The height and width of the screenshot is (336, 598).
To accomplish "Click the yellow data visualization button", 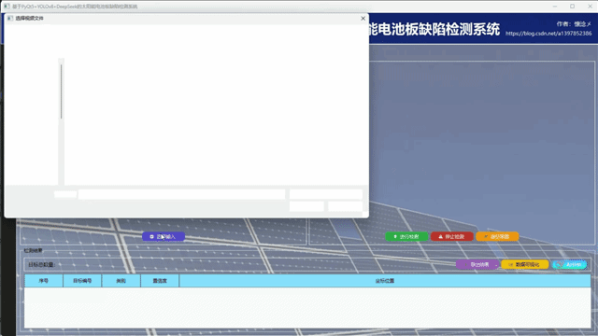I will (x=525, y=264).
